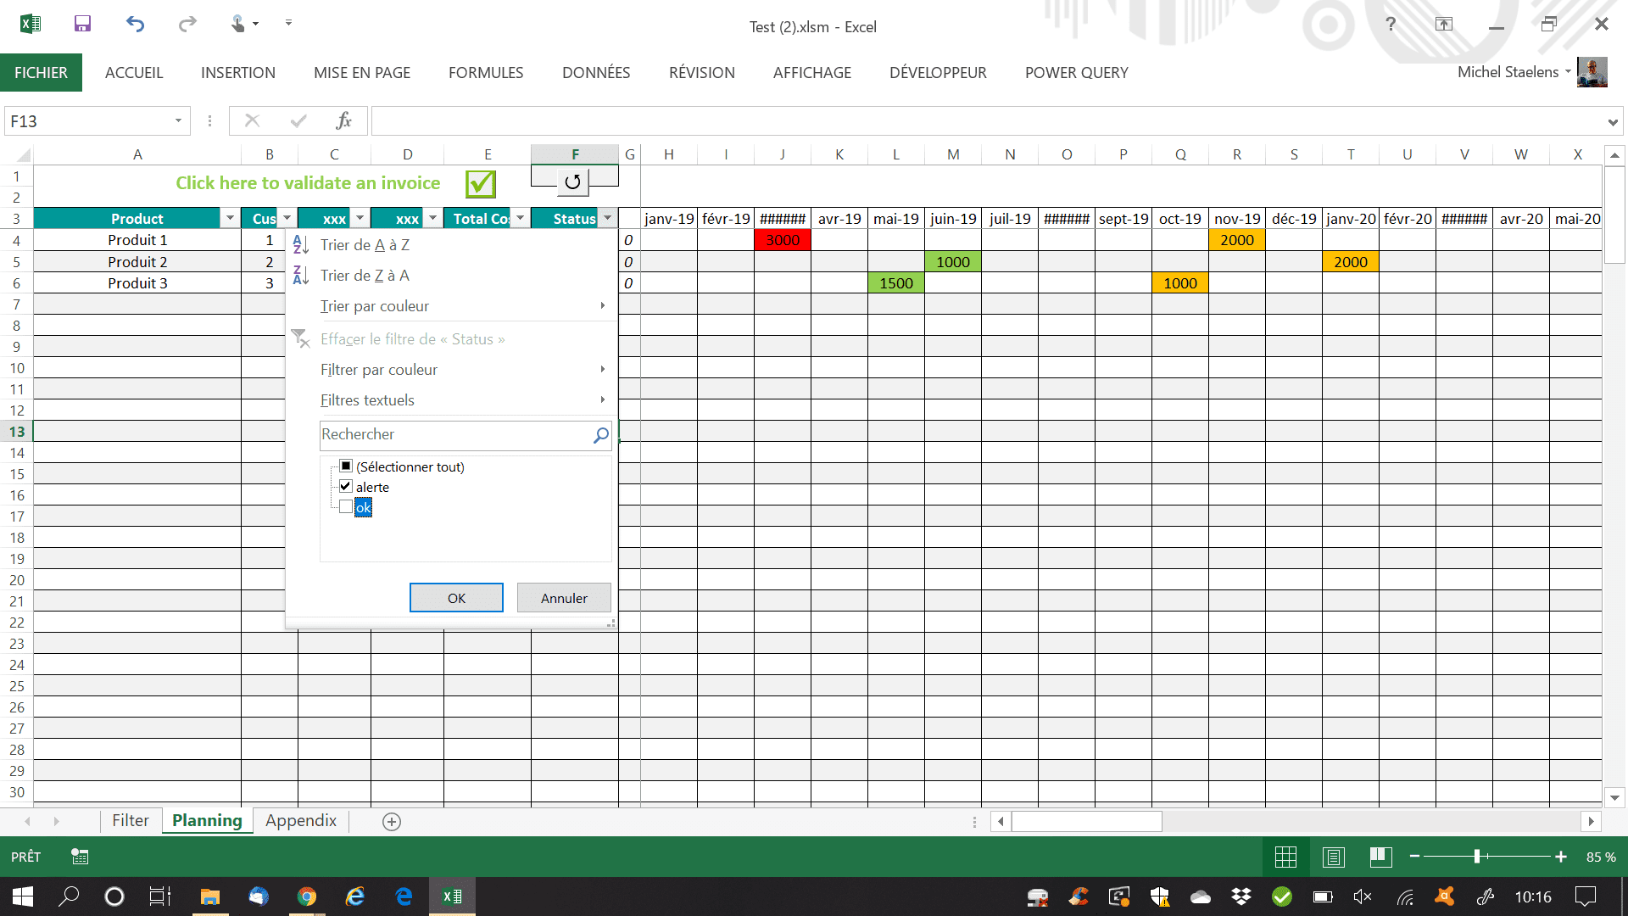The height and width of the screenshot is (916, 1628).
Task: Open the DONNÉES ribbon tab
Action: (595, 72)
